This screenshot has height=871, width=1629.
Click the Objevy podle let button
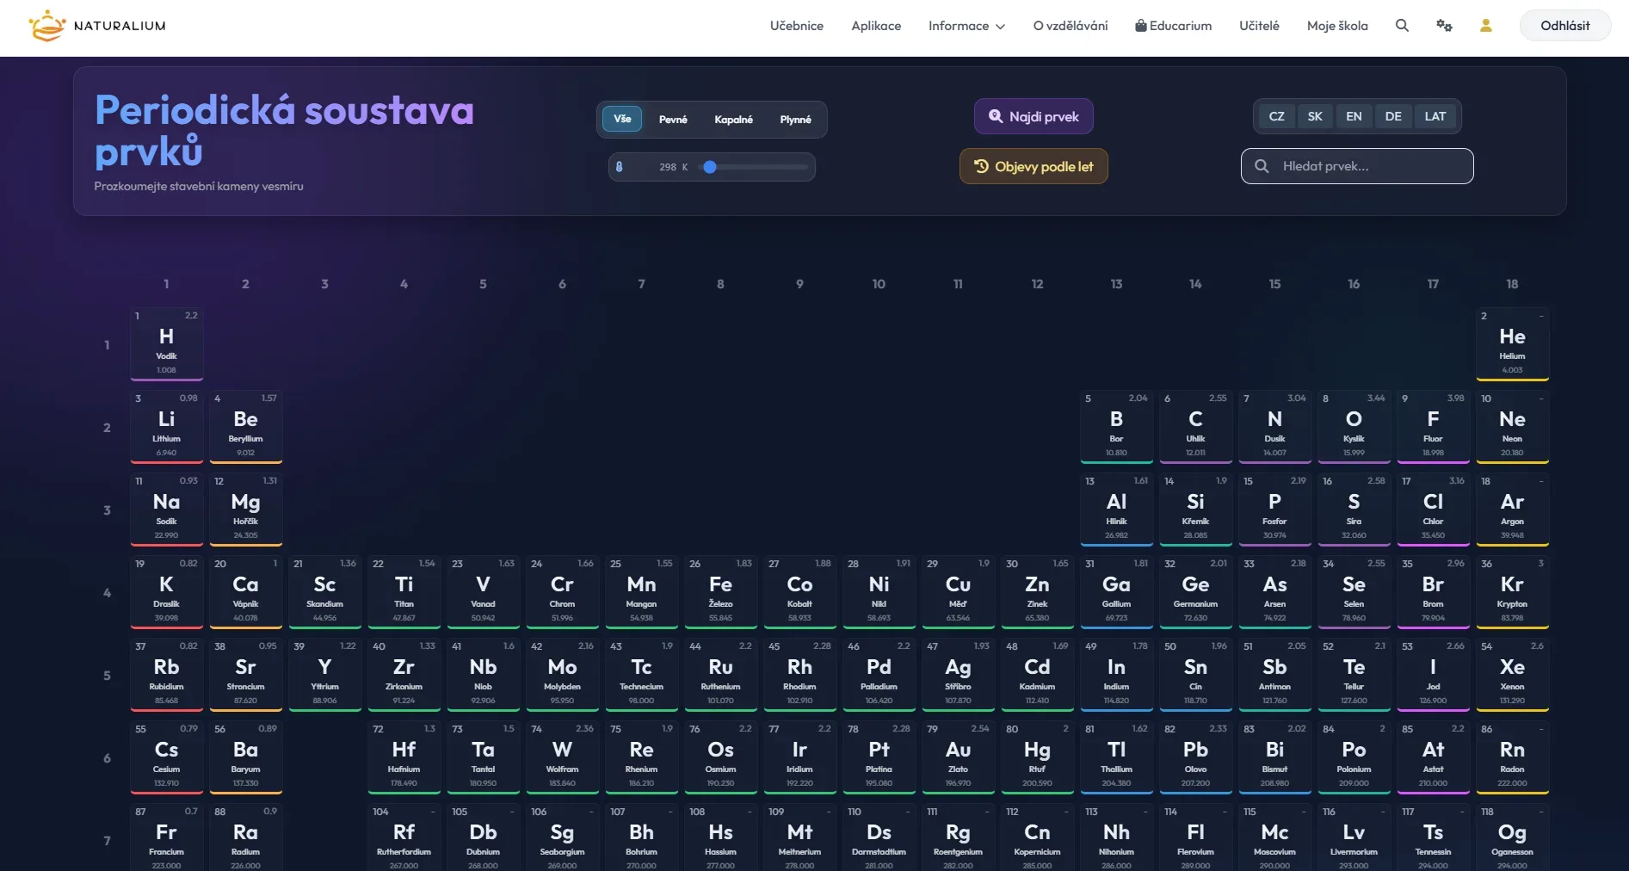[x=1034, y=166]
